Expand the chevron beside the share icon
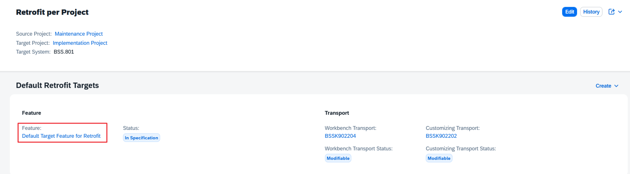Image resolution: width=630 pixels, height=174 pixels. [x=620, y=12]
